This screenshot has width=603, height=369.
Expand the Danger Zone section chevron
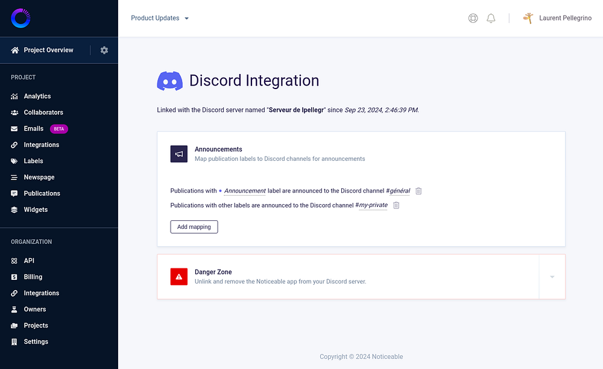click(552, 276)
